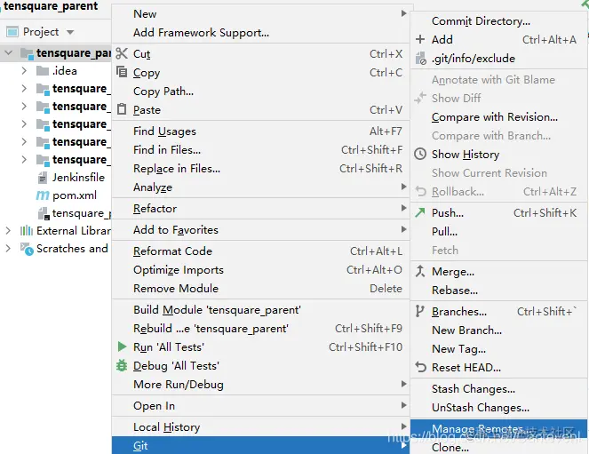589x454 pixels.
Task: Select Compare with Revision entry
Action: (x=499, y=117)
